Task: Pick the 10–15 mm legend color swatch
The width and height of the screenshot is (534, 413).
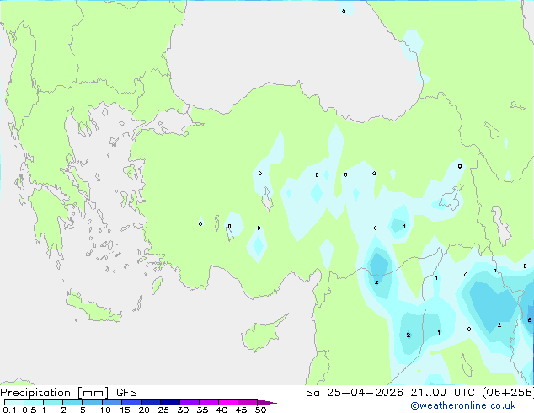Action: pos(111,402)
